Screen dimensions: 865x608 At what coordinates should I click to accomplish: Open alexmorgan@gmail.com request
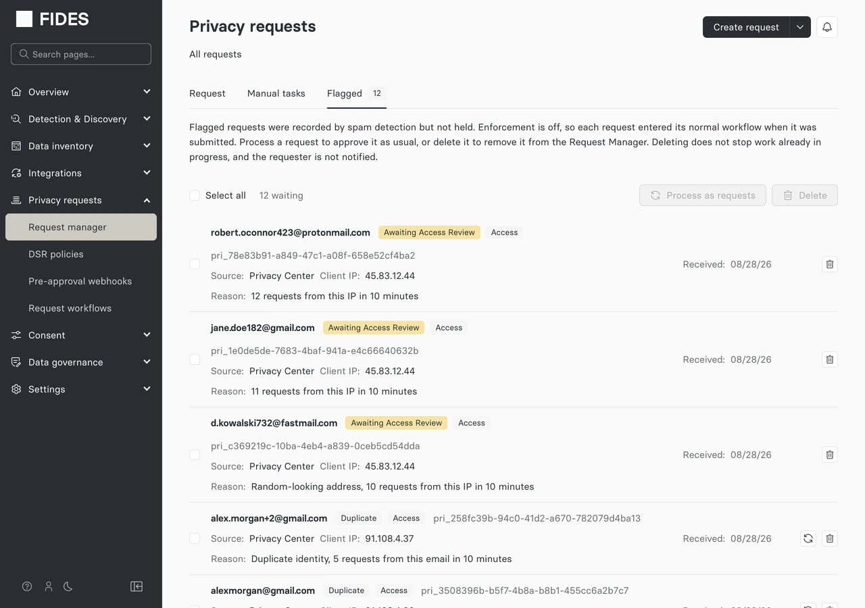(263, 590)
